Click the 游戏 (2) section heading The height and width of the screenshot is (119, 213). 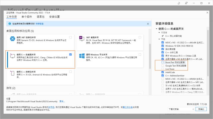point(11,88)
